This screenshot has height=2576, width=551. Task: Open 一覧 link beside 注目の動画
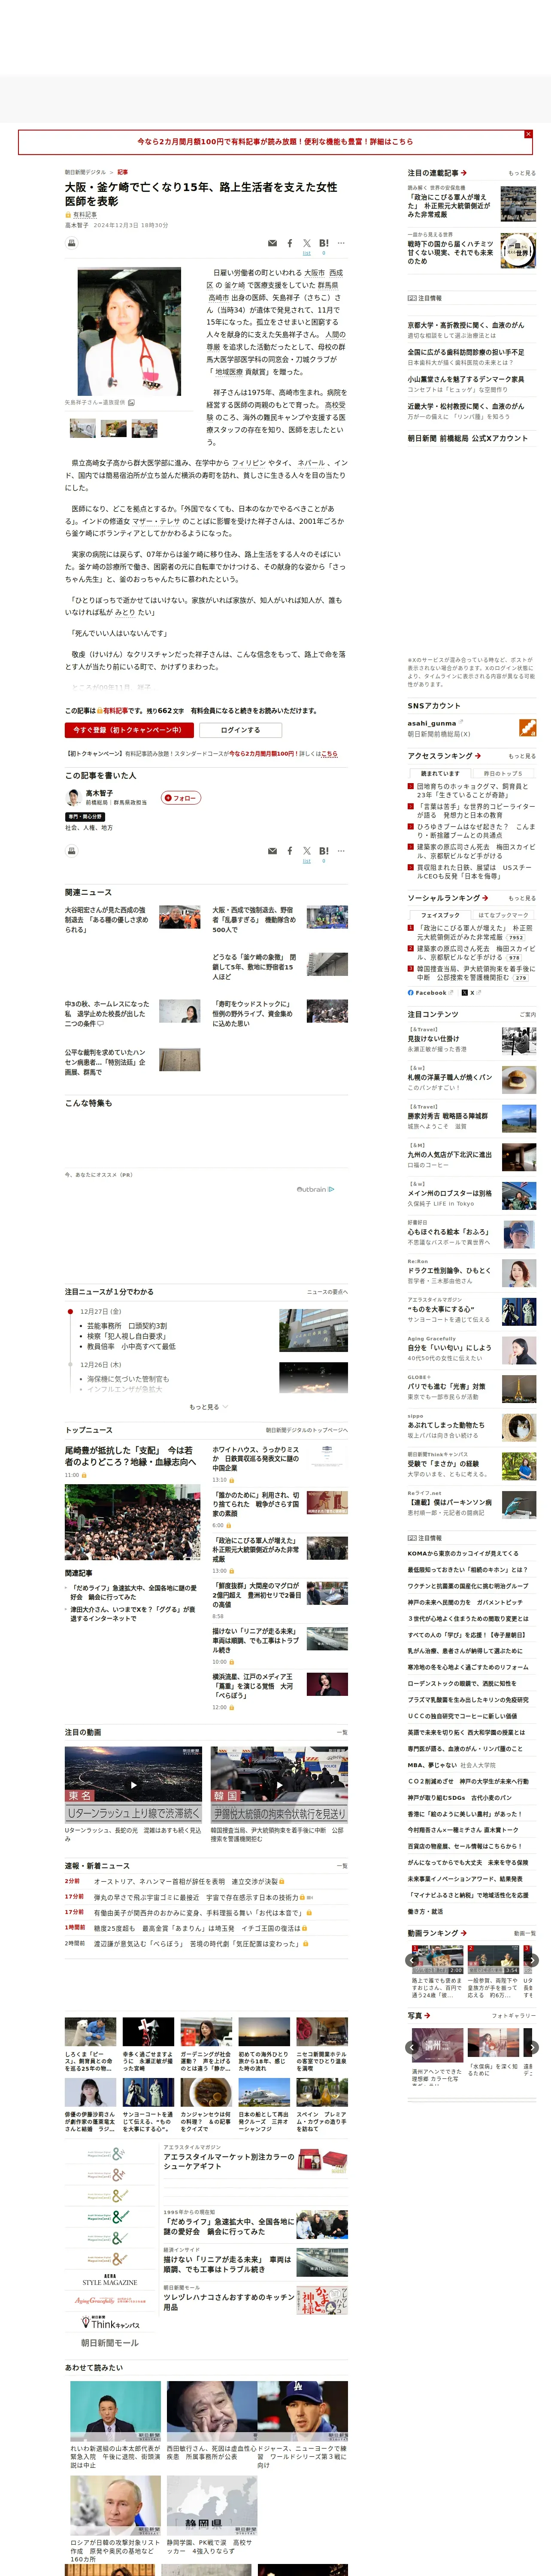(342, 1732)
